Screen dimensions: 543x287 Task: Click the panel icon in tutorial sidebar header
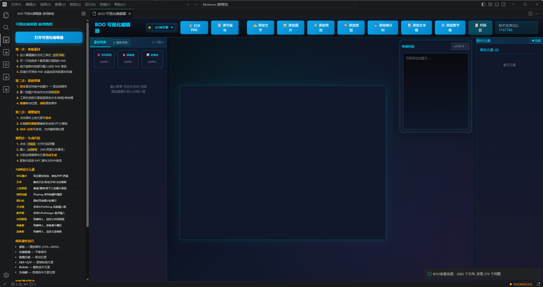coord(84,14)
